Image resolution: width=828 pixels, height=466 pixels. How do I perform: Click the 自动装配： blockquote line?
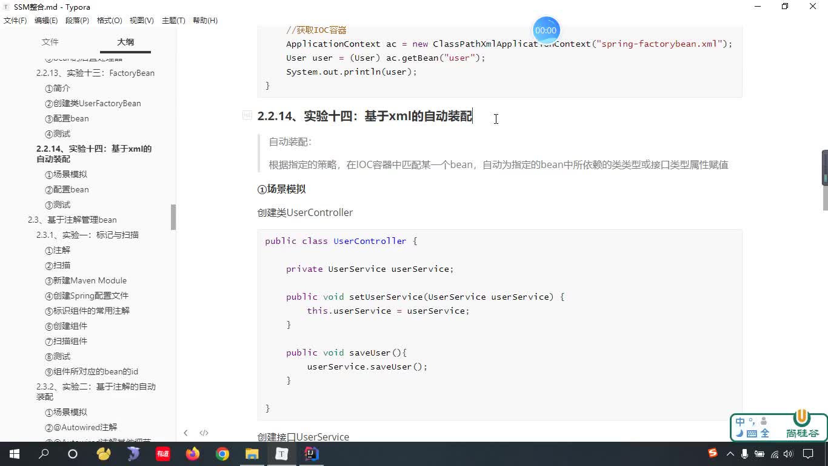290,142
